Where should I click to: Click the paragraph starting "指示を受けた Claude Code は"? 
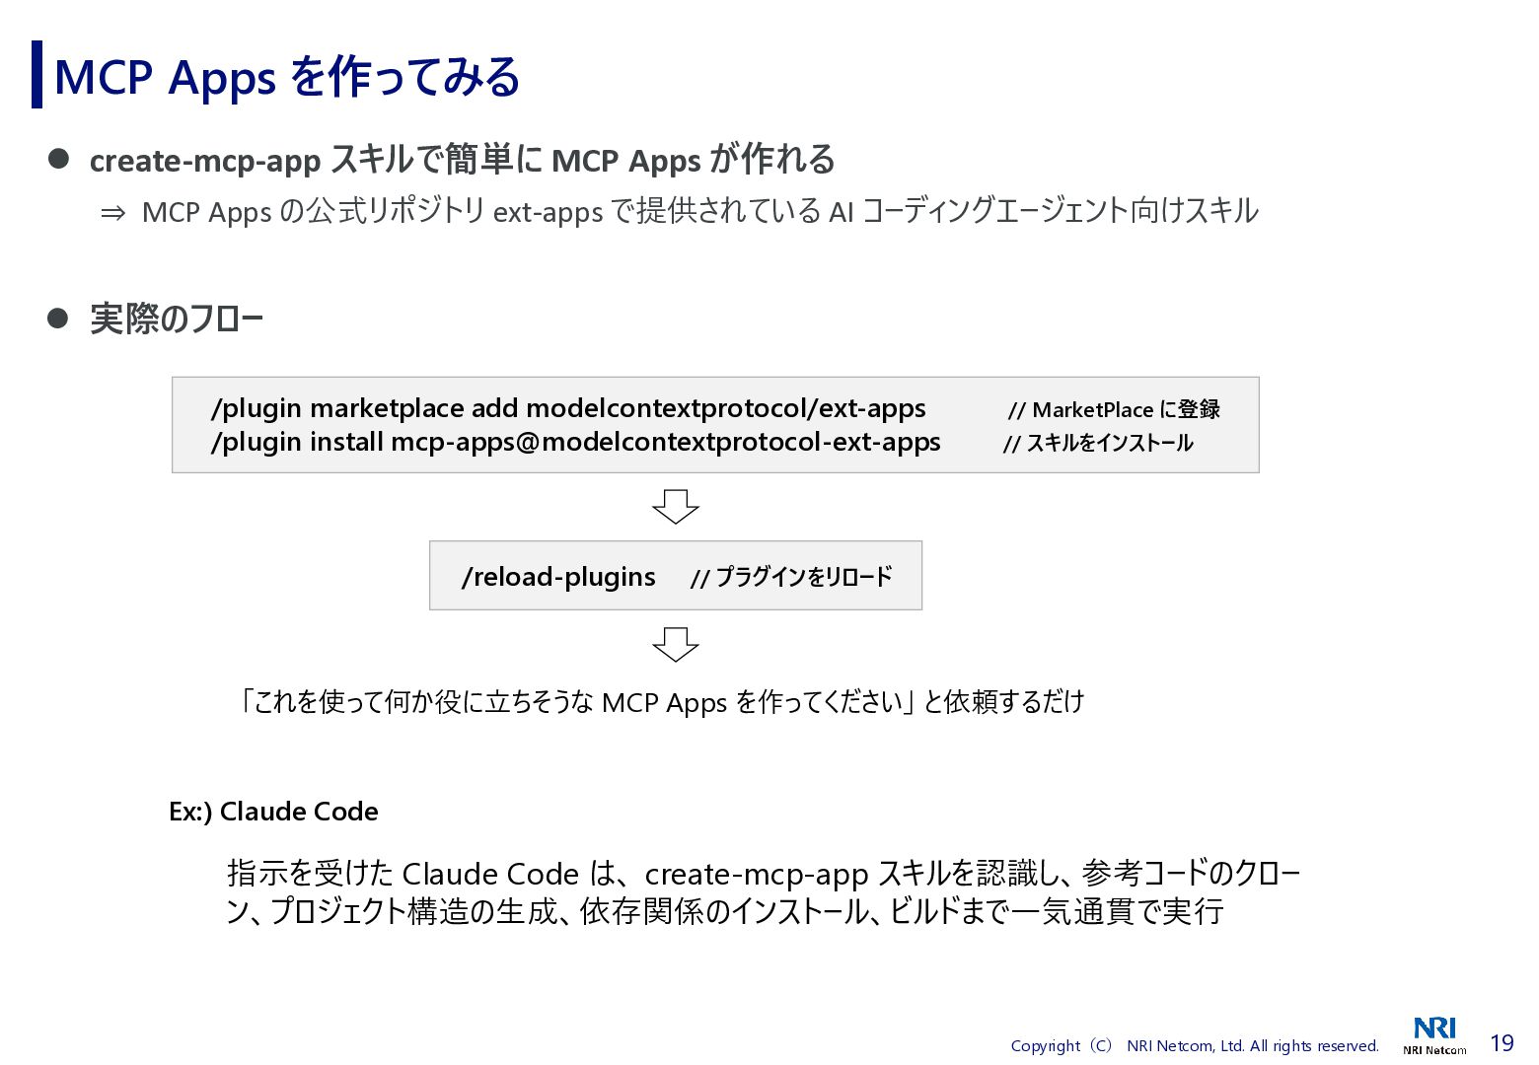click(x=764, y=891)
